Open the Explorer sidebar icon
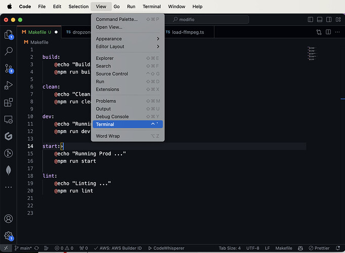This screenshot has height=253, width=345. 9,34
